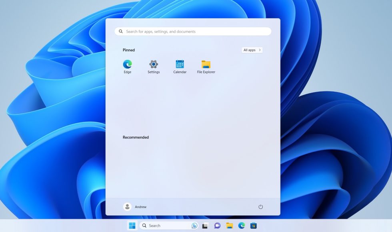
Task: Click the Pinned section heading
Action: pyautogui.click(x=128, y=50)
